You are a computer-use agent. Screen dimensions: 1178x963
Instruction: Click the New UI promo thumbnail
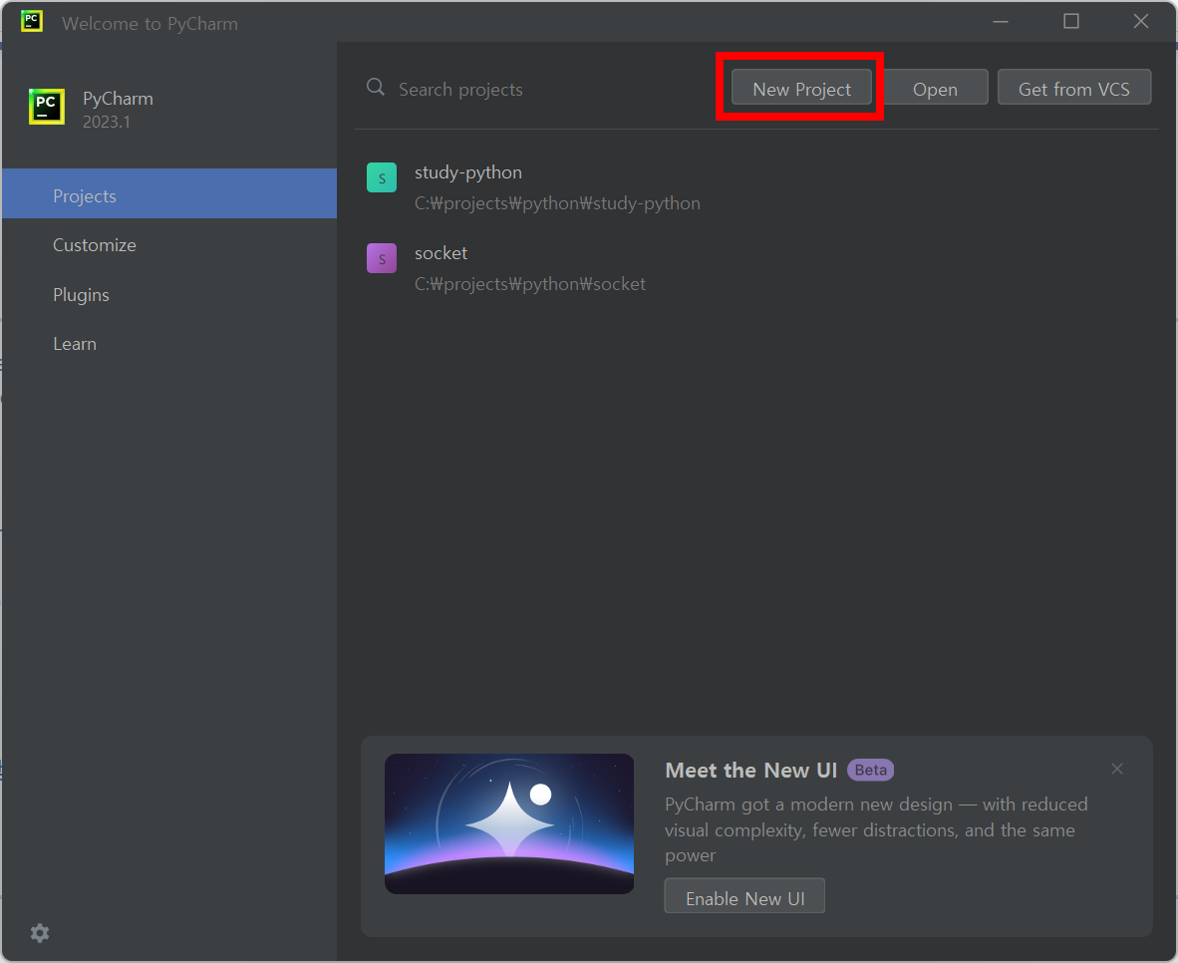[x=509, y=823]
